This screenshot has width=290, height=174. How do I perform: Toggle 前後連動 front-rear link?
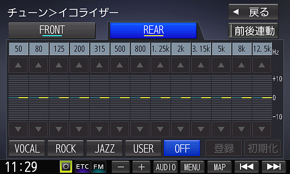pyautogui.click(x=253, y=31)
